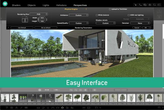Open the 1/500 s shutter speed dropdown
The image size is (164, 110).
pyautogui.click(x=57, y=90)
